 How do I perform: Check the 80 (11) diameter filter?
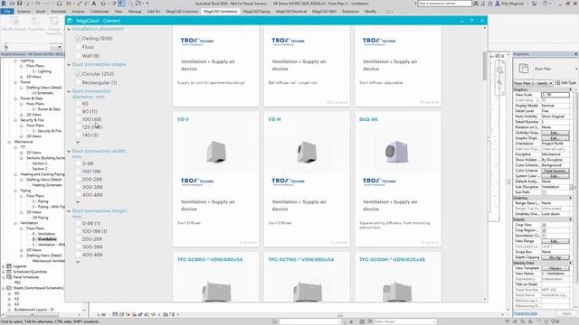point(79,112)
